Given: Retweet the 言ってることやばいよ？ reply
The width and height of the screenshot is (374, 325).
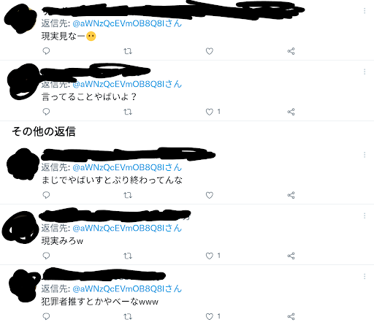Looking at the screenshot, I should click(128, 112).
